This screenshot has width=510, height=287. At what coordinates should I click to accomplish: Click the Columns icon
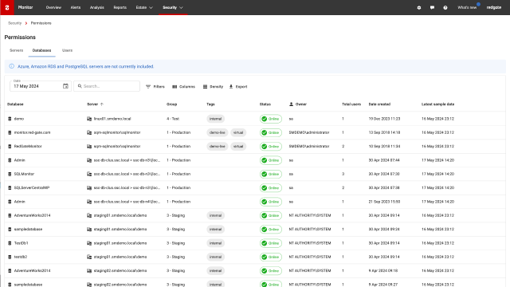point(175,87)
